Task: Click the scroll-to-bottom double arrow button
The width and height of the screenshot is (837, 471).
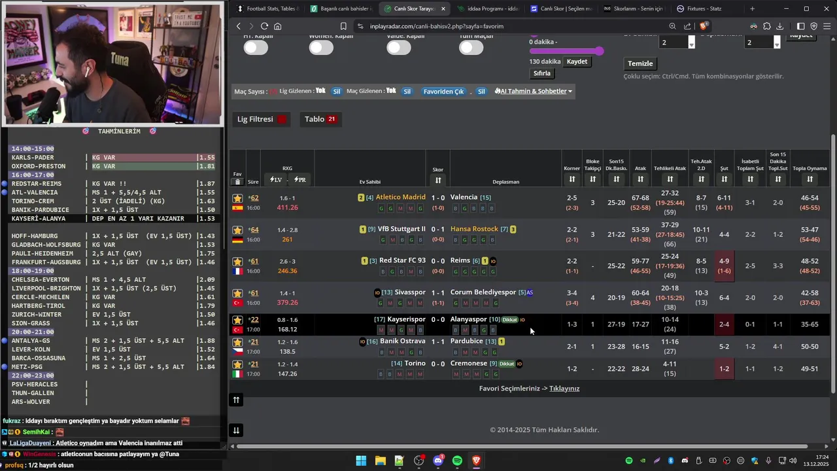Action: coord(236,430)
